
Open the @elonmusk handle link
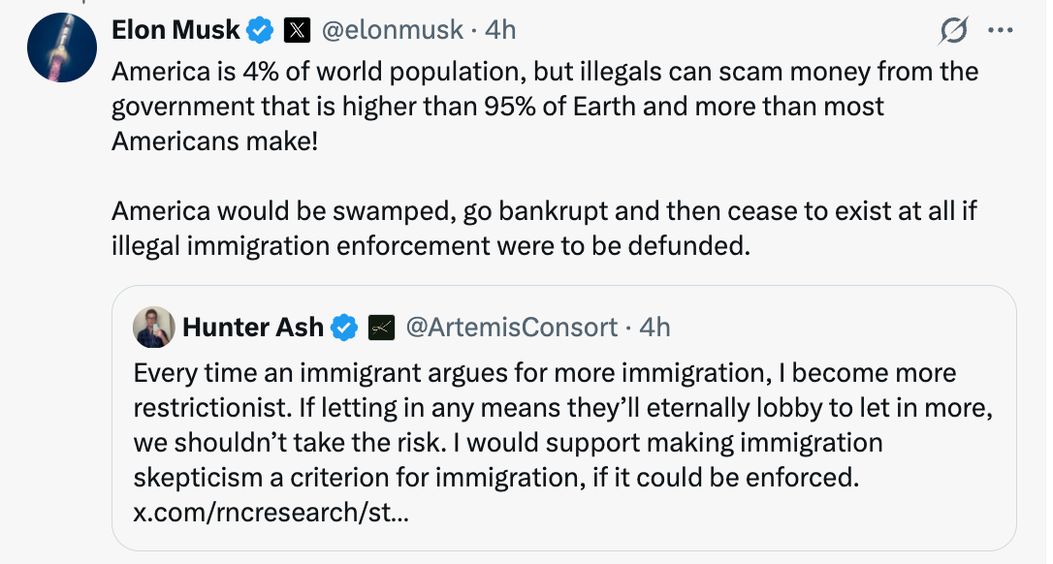391,30
